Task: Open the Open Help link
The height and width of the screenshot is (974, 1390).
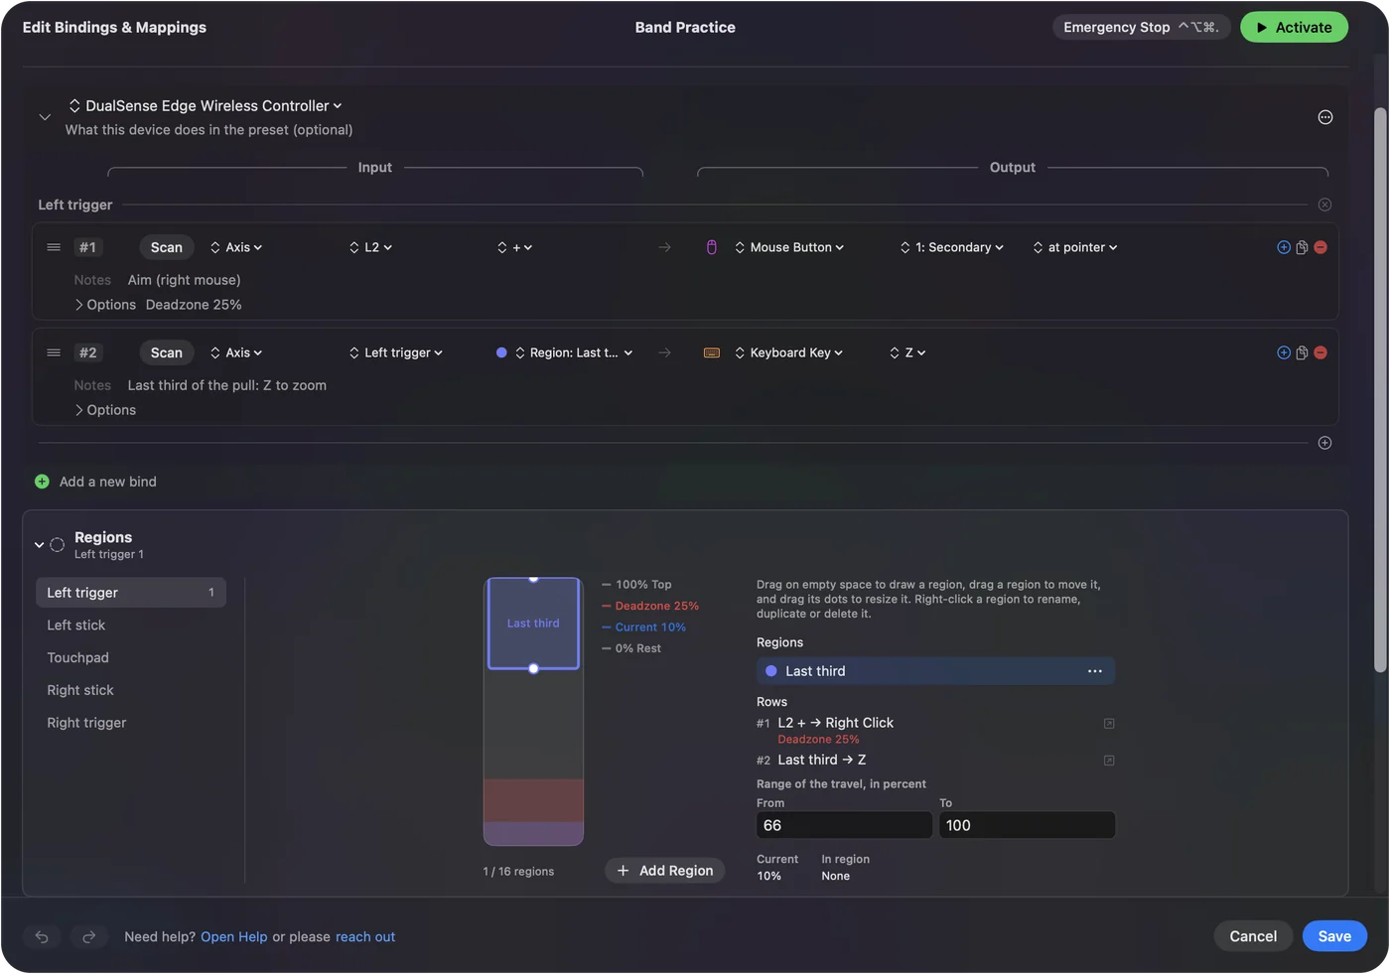Action: point(234,937)
